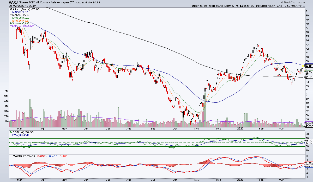This screenshot has width=313, height=182.
Task: Click the 81 label on the price axis
Action: (x=307, y=11)
